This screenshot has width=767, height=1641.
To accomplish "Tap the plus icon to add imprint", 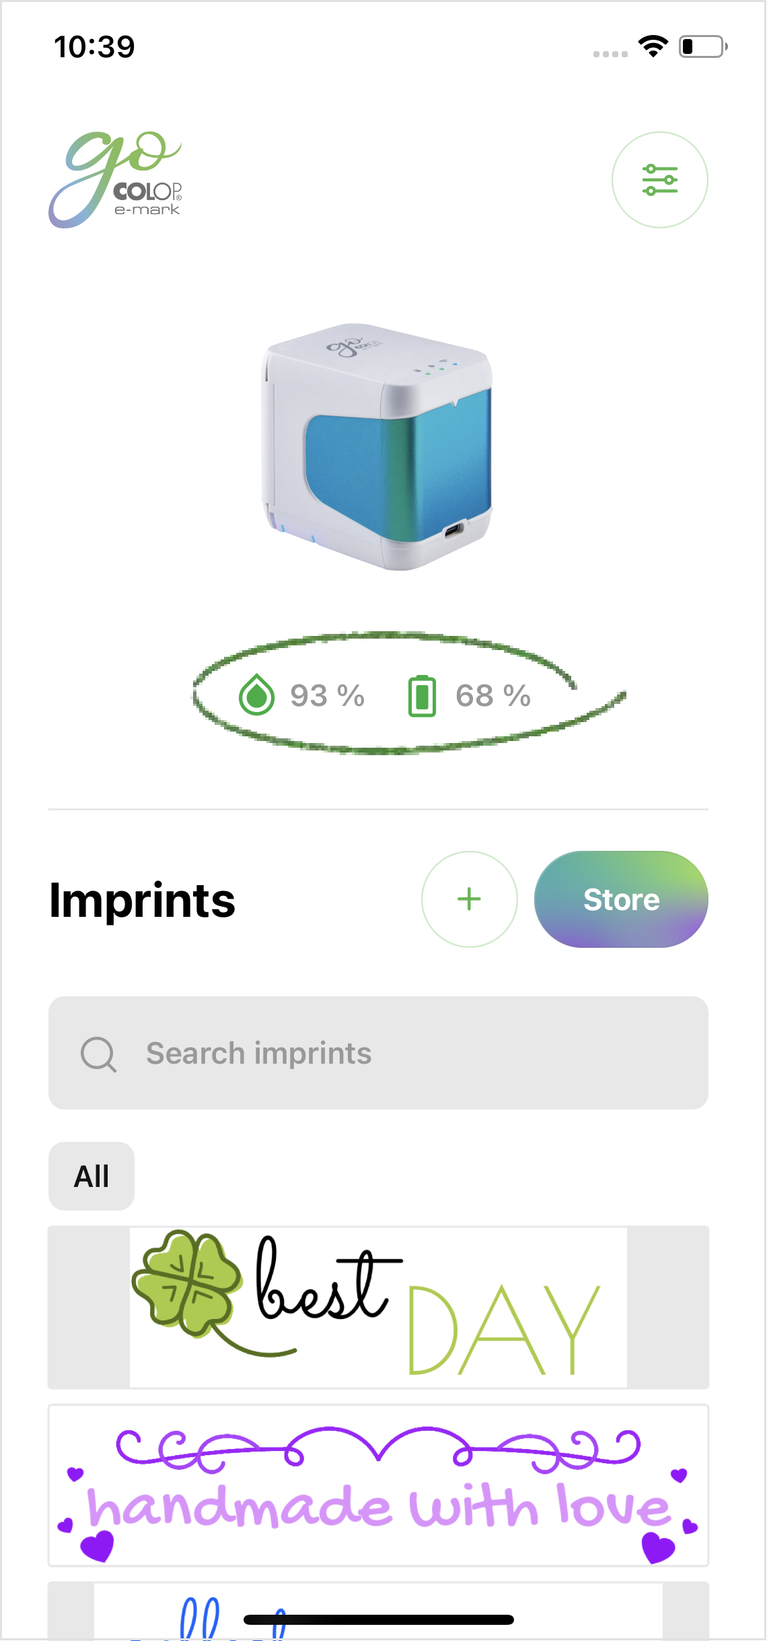I will [469, 899].
